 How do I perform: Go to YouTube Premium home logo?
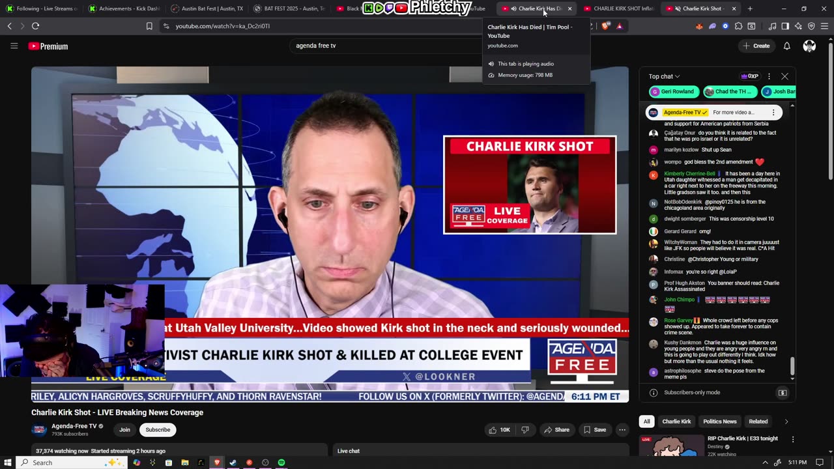48,46
